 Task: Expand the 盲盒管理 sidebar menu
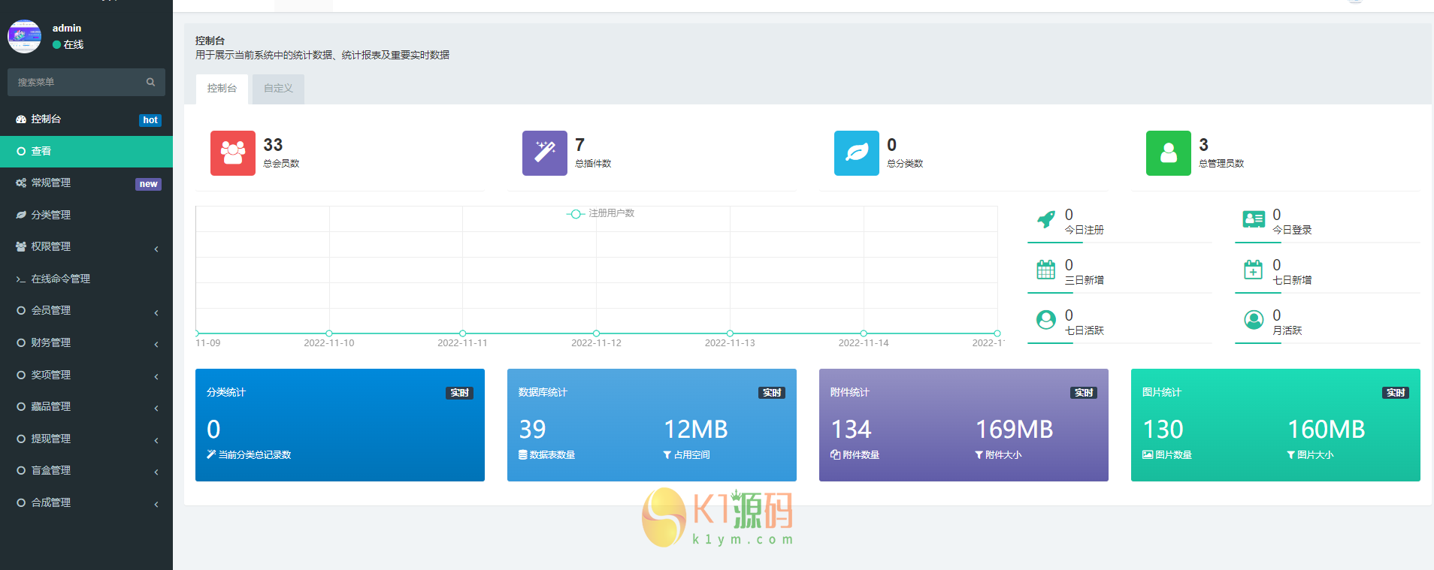[86, 471]
